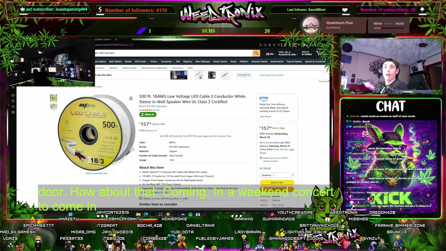
Task: Open Smart Home in Amazon nav
Action: (220, 61)
